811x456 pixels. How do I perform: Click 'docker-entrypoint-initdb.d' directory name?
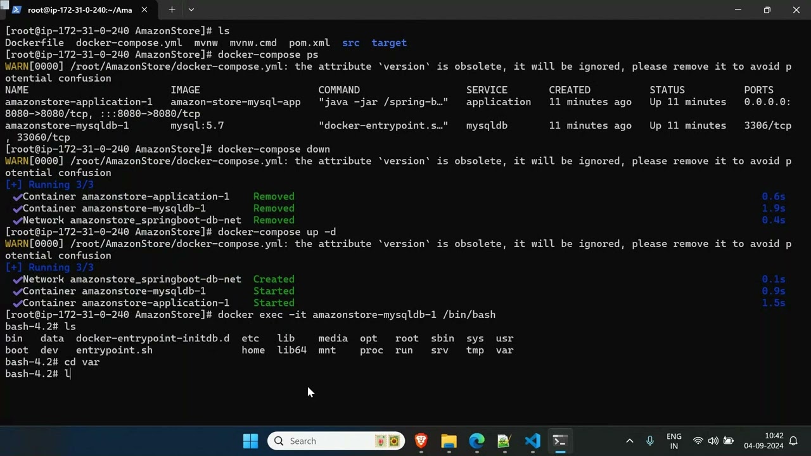153,338
